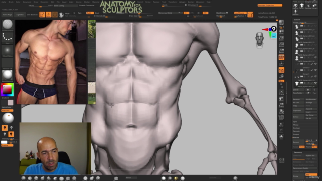Toggle Live Boolean
The width and height of the screenshot is (322, 181).
pyautogui.click(x=32, y=15)
